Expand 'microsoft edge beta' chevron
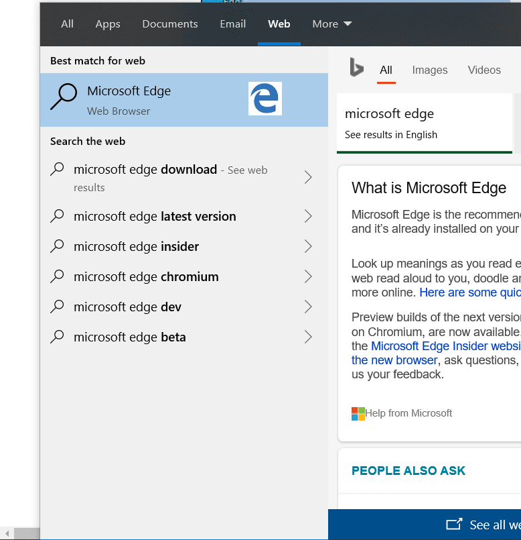 click(x=308, y=337)
